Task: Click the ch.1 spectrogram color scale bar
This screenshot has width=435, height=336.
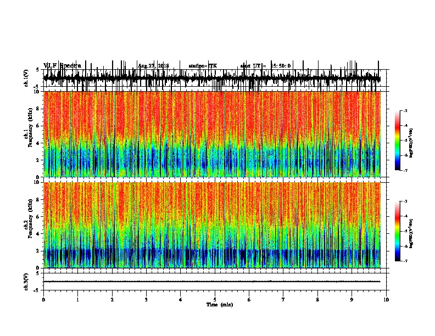Action: [398, 141]
